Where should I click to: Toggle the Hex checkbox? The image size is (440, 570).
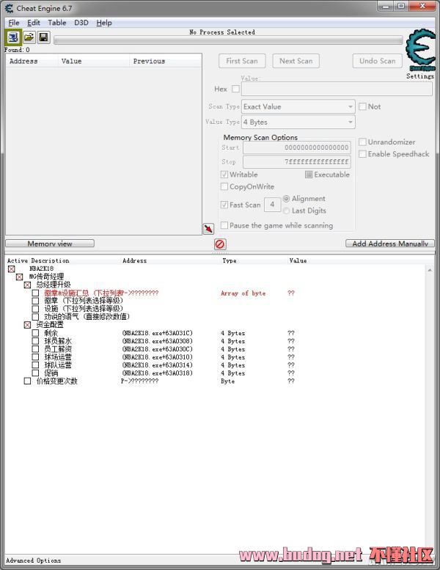(235, 89)
